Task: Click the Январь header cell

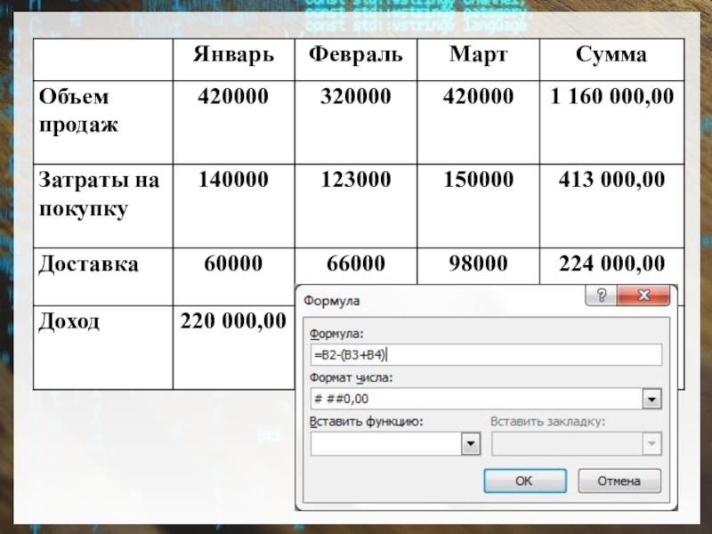Action: (x=234, y=60)
